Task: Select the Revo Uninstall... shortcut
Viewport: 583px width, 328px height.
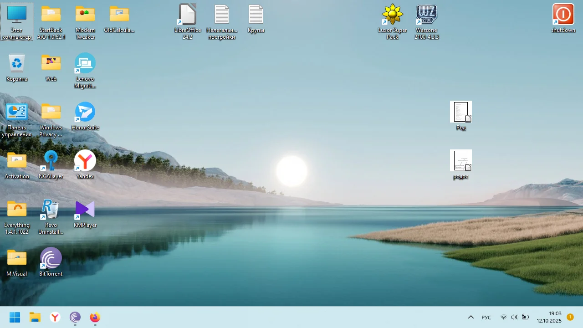Action: [51, 217]
